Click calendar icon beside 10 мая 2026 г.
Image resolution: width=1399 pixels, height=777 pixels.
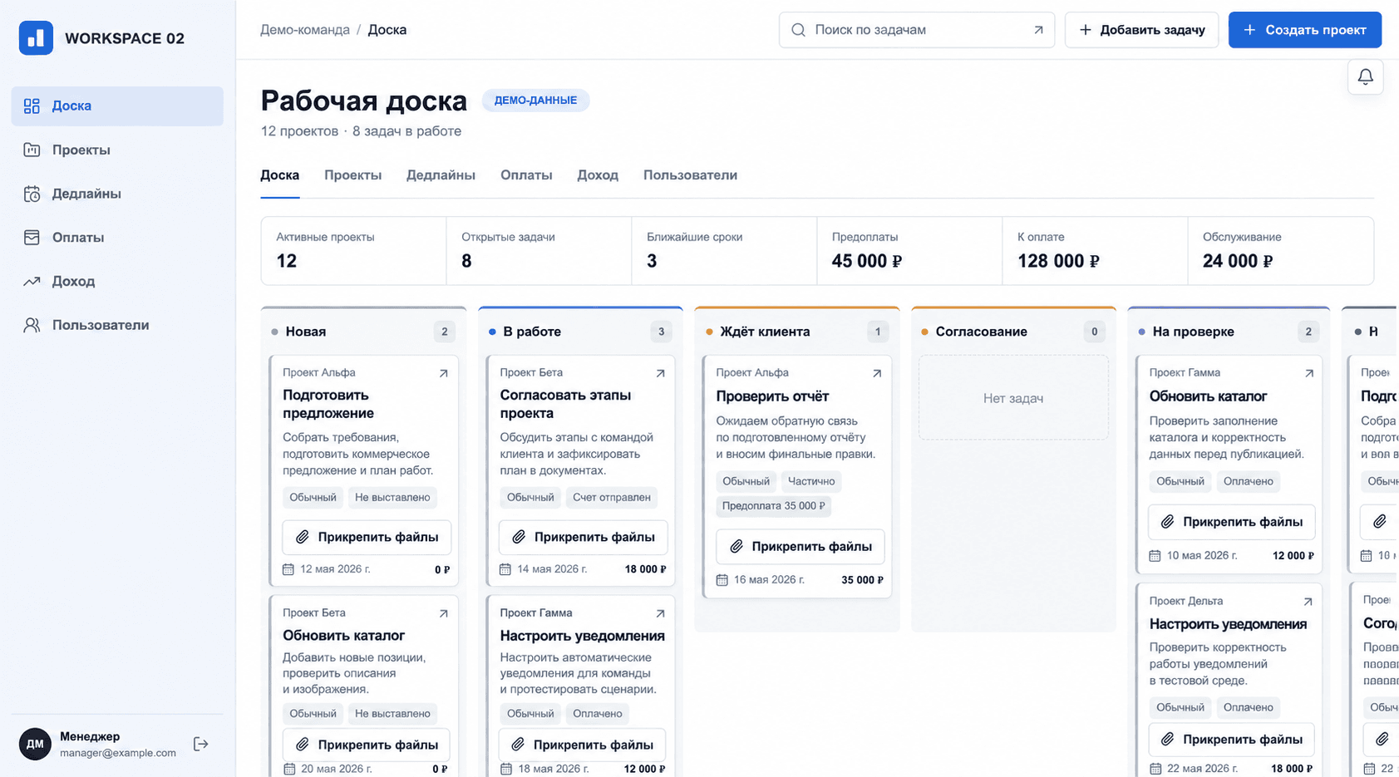click(1155, 556)
